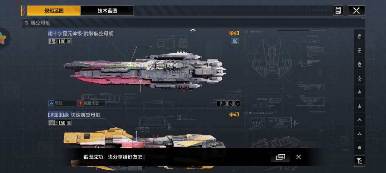This screenshot has width=386, height=173.
Task: Select the outlined triangle ship class icon
Action: [360, 78]
